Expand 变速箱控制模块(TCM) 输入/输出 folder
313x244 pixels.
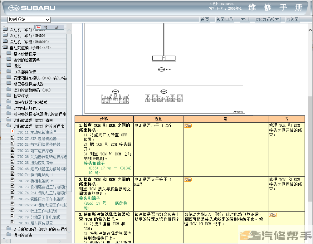point(9,77)
